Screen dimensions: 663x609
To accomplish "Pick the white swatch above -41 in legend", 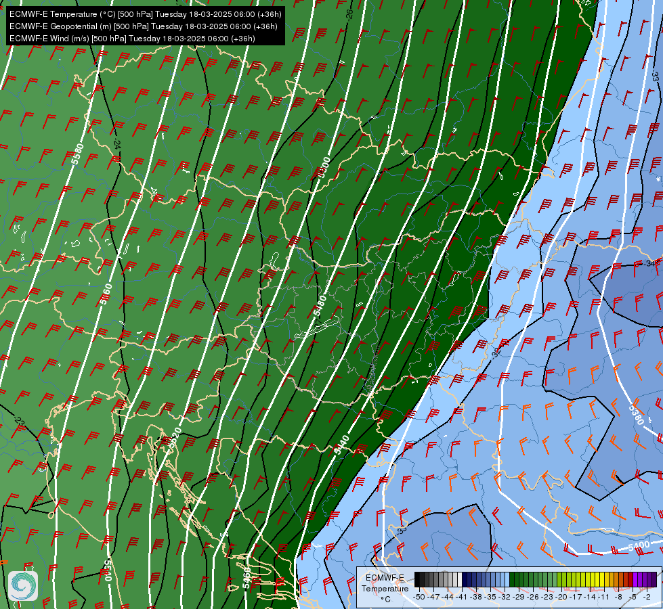I will [460, 580].
